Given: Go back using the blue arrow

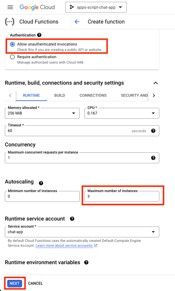Looking at the screenshot, I should click(x=77, y=22).
